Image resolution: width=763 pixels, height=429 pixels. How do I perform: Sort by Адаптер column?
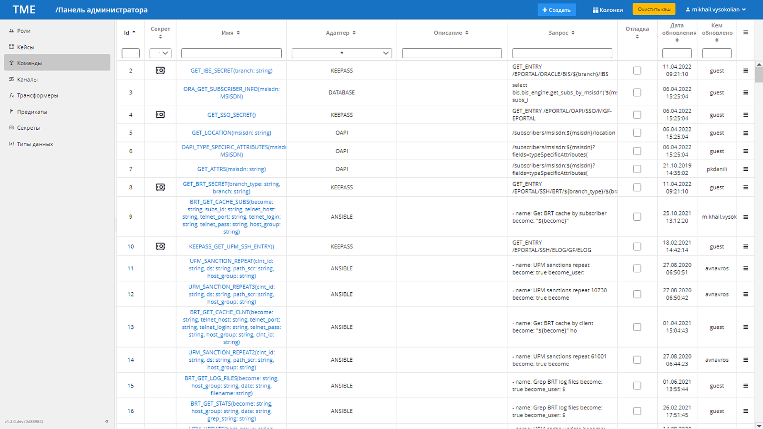(354, 33)
